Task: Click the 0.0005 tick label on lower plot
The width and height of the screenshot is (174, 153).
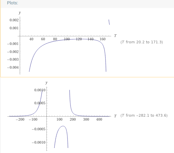Action: click(x=40, y=103)
